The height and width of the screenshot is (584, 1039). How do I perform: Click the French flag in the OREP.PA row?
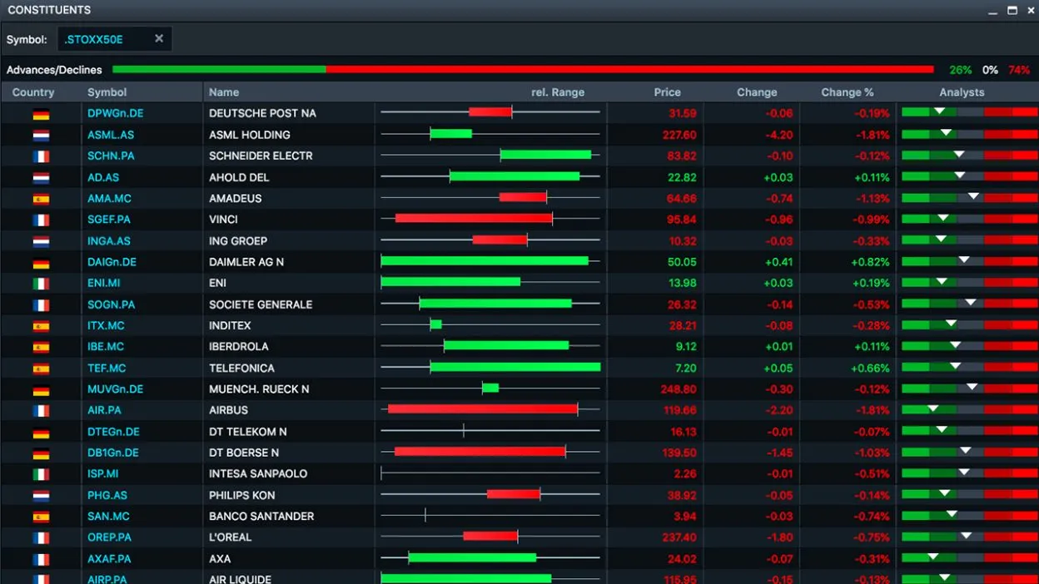(x=41, y=538)
